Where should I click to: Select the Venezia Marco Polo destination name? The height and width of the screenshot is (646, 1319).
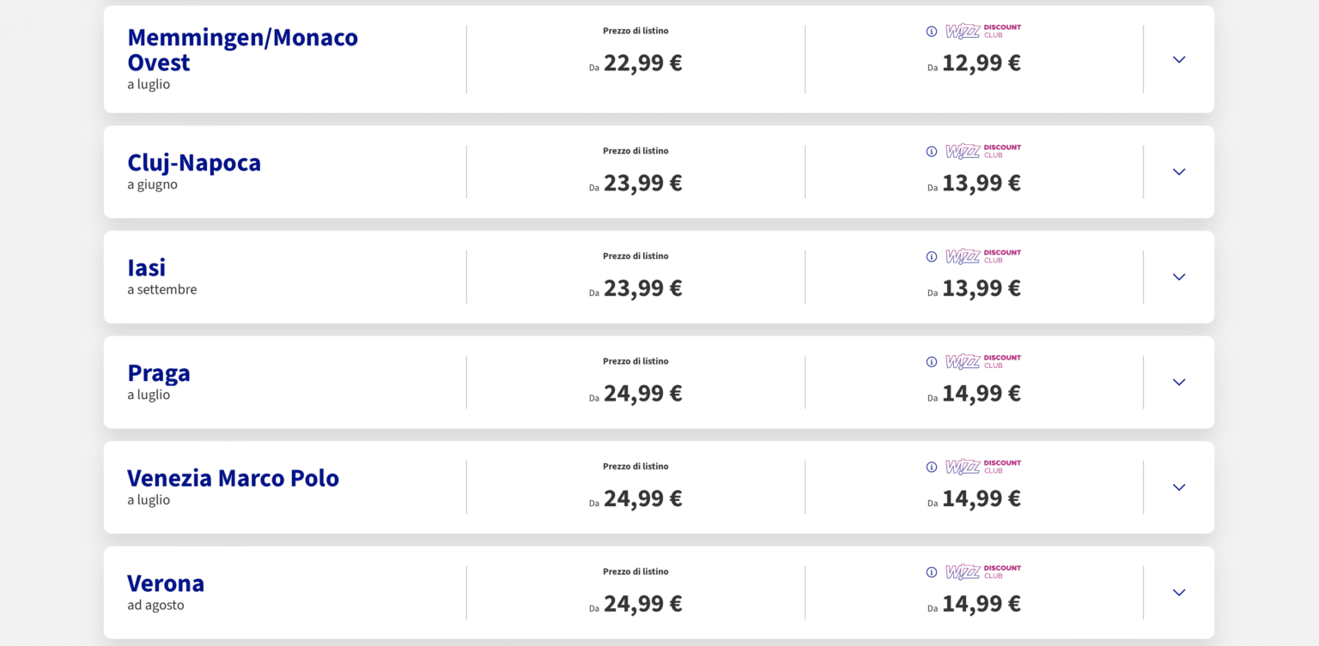pos(233,478)
